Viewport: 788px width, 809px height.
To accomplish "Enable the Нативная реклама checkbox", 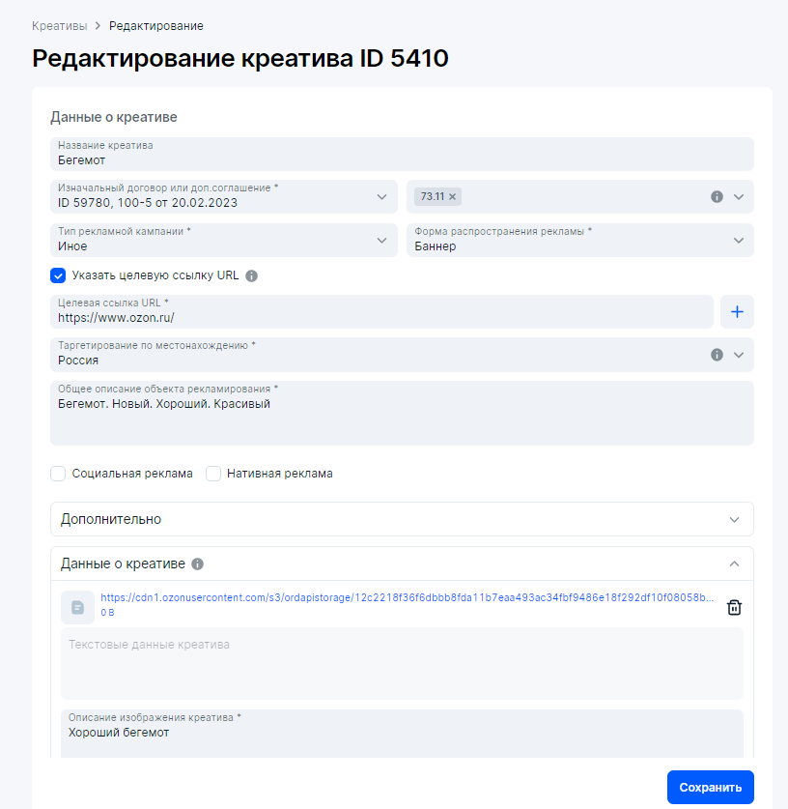I will pyautogui.click(x=213, y=474).
